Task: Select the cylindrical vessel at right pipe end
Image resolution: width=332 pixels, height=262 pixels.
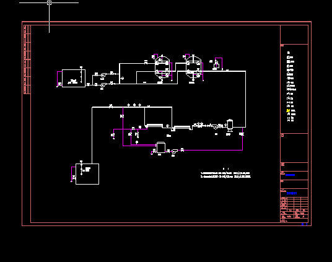Action: pos(230,124)
